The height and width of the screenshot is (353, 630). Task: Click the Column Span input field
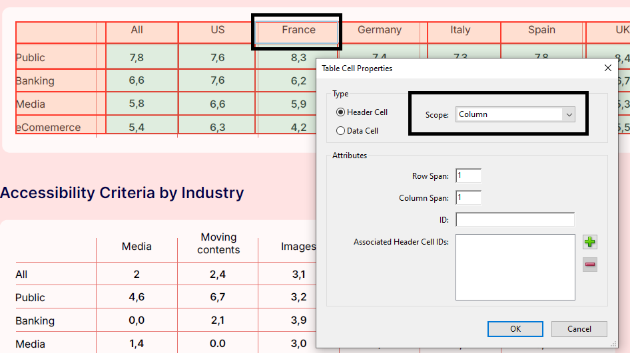[x=468, y=198]
